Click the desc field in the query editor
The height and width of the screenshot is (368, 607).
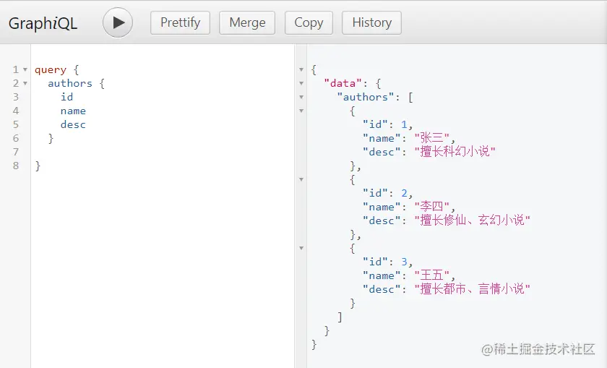click(73, 124)
